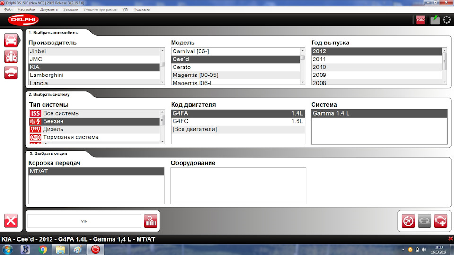Screen dimensions: 454x255
Task: Click the VIN input field
Action: point(84,221)
